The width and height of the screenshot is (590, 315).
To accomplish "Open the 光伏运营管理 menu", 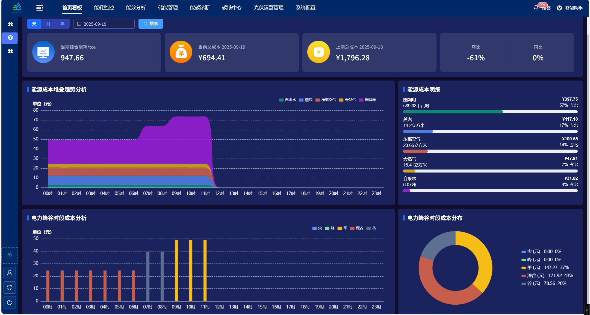I will coord(269,8).
